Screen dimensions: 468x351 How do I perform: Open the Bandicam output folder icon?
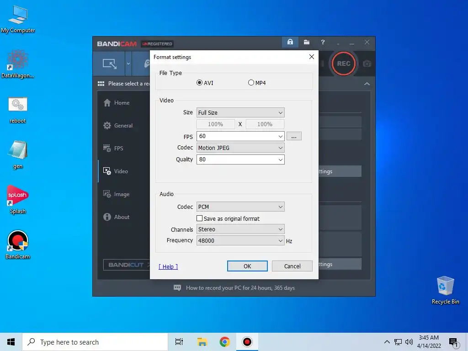point(307,42)
